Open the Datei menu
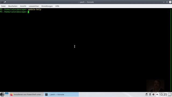This screenshot has height=97, width=172. 3,6
